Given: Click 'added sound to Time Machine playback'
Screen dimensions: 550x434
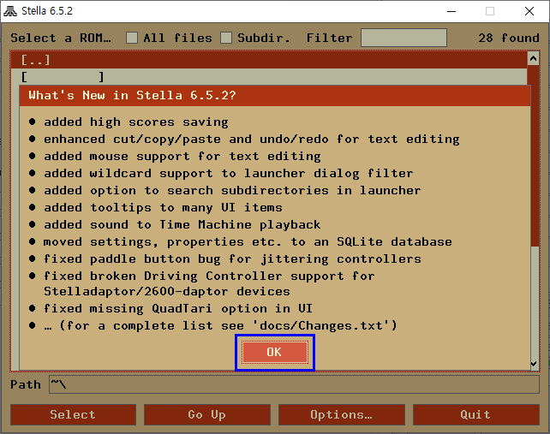Looking at the screenshot, I should tap(182, 225).
